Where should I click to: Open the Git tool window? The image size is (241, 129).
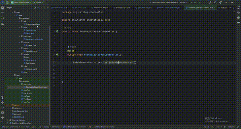[2, 122]
